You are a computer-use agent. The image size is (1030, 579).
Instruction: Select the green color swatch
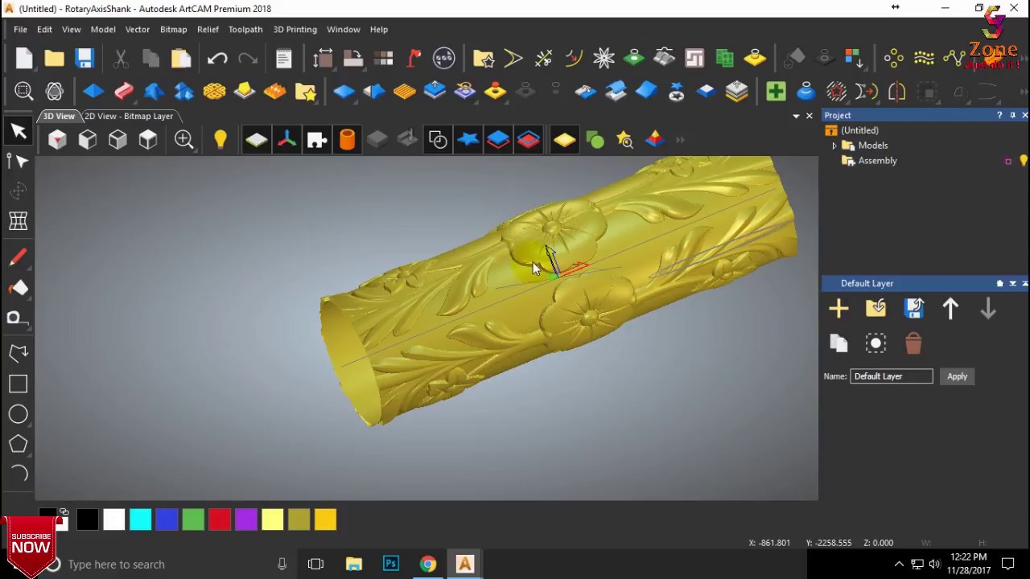tap(193, 519)
